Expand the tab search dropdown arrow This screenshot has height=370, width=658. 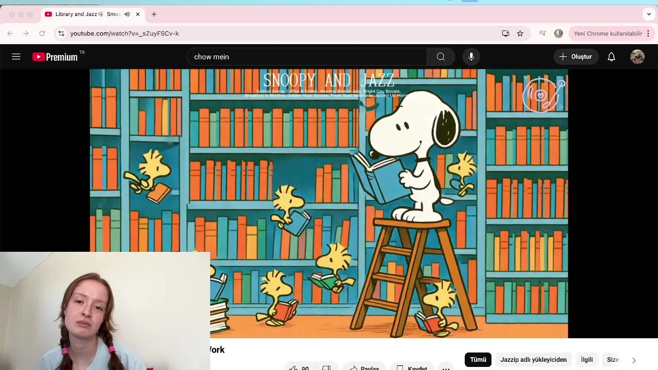coord(649,14)
